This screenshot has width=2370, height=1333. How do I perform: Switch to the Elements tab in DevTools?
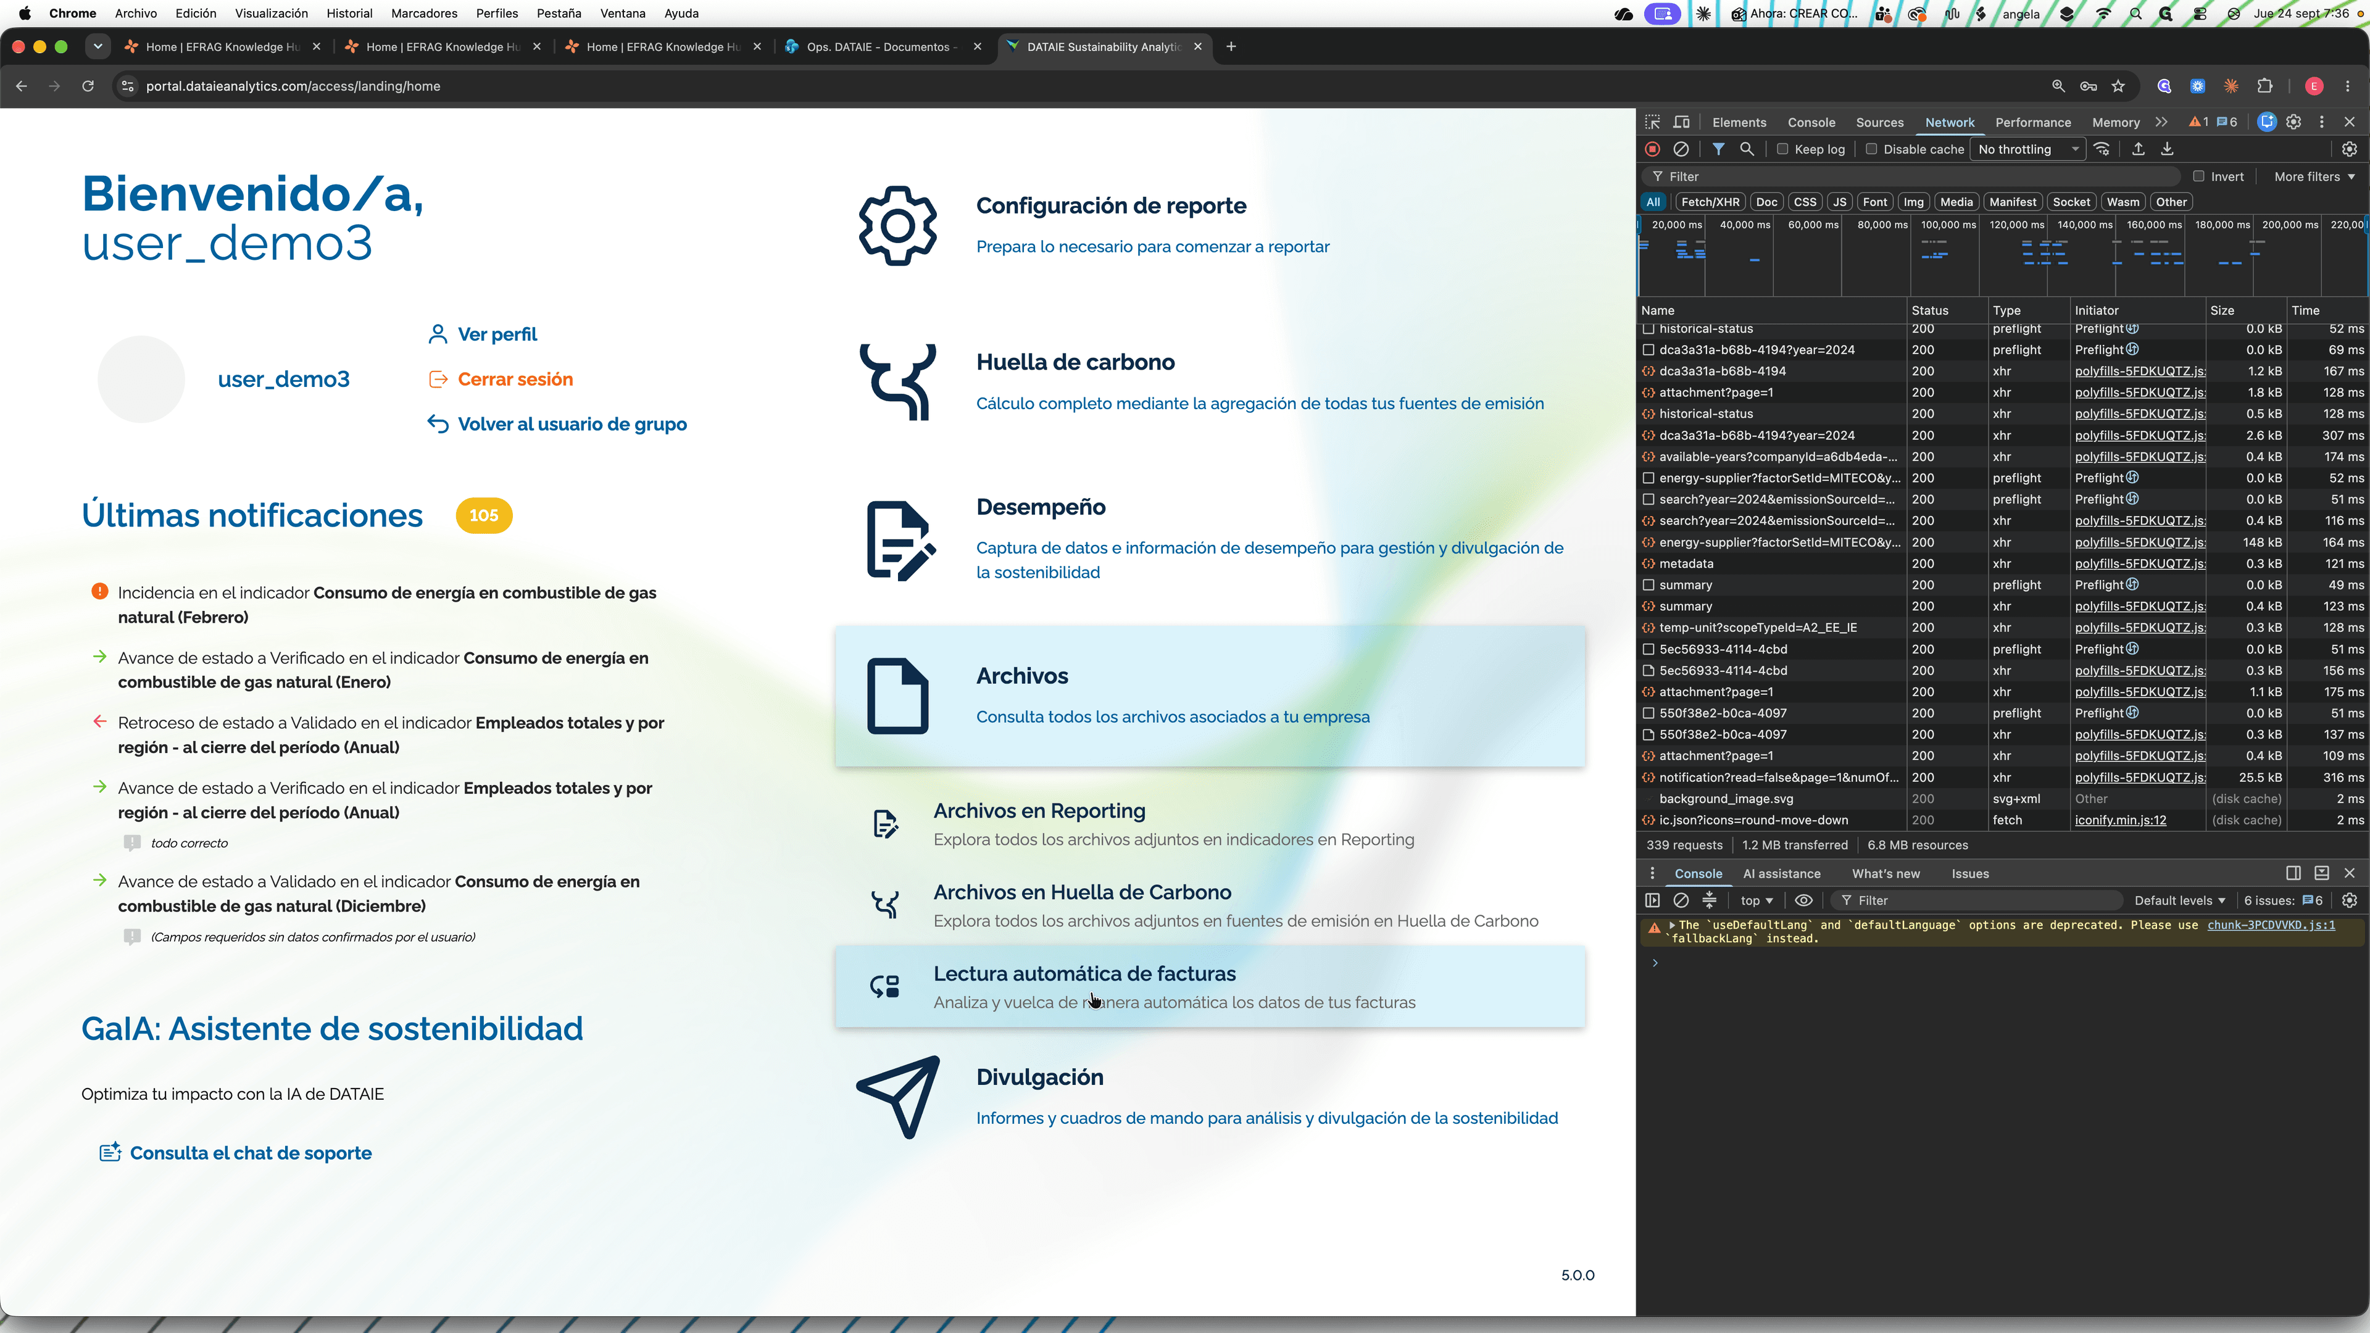tap(1739, 122)
